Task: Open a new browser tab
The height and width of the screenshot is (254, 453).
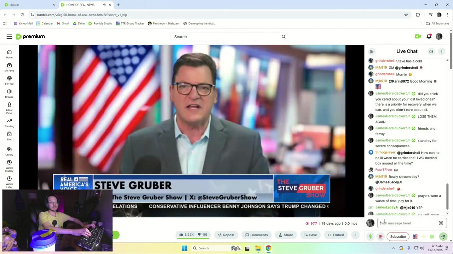Action: pos(118,5)
